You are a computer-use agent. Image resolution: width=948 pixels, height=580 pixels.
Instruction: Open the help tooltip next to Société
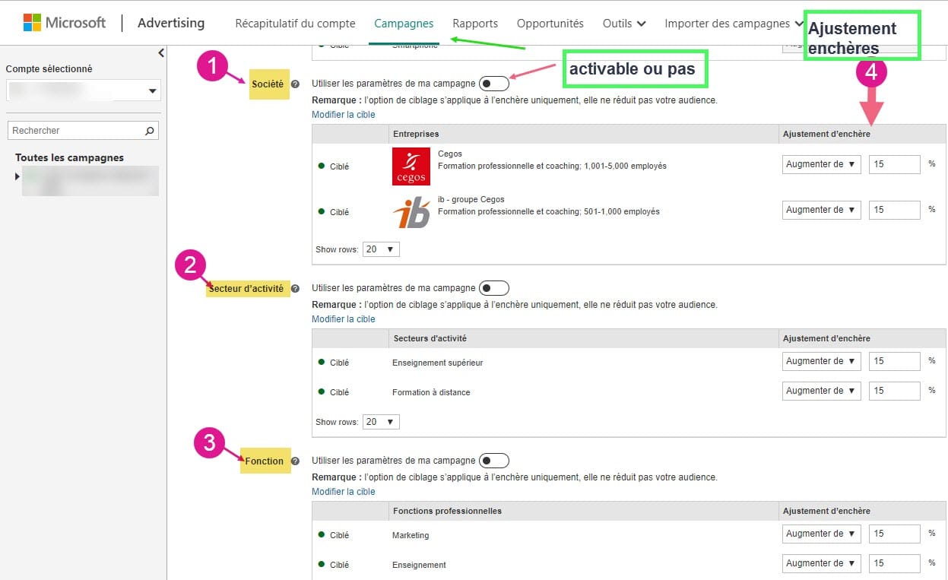pyautogui.click(x=296, y=85)
